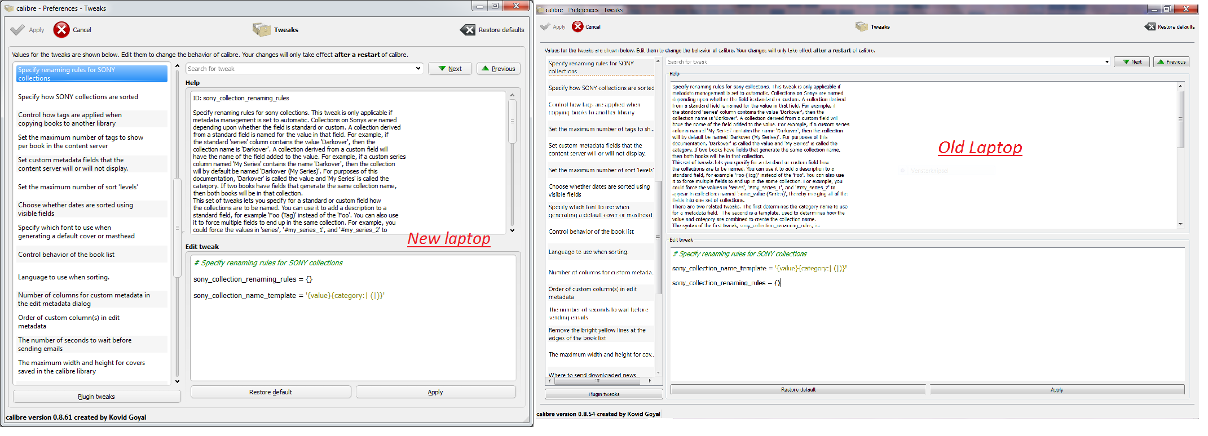Click the green Previous arrow in calibre 0.8.61
Screen dimensions: 1208x436
point(485,69)
